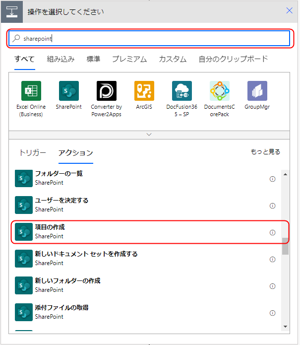Switch to the アクション tab
This screenshot has width=300, height=345.
[76, 153]
